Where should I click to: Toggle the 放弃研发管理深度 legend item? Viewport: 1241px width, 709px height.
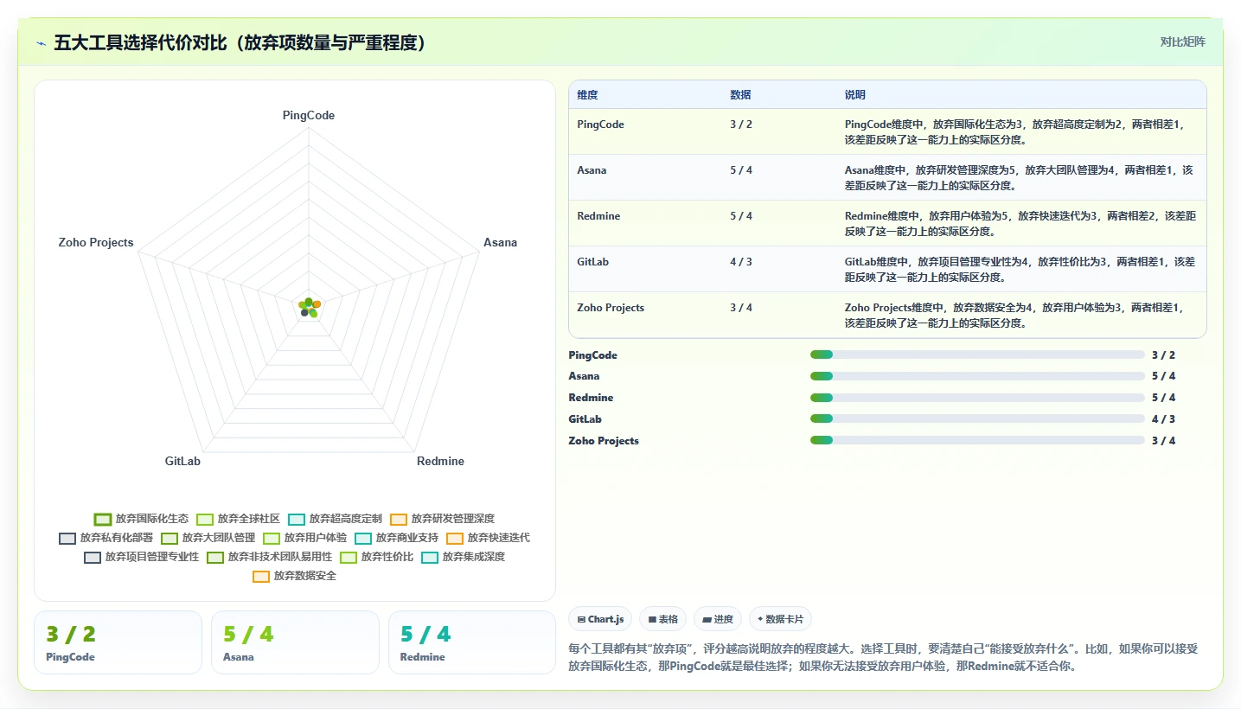click(x=442, y=519)
